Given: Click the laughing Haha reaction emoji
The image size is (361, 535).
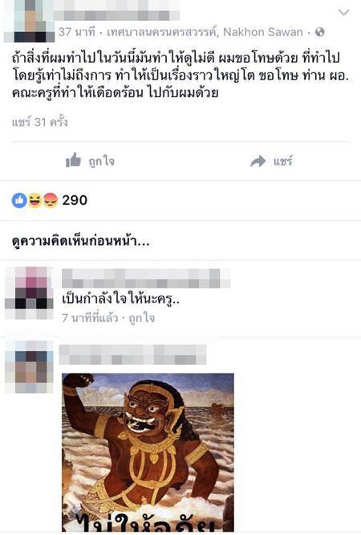Looking at the screenshot, I should (34, 200).
